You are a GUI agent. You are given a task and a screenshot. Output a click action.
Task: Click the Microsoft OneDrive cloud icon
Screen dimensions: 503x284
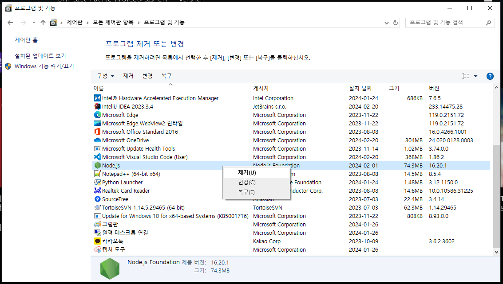pyautogui.click(x=98, y=140)
